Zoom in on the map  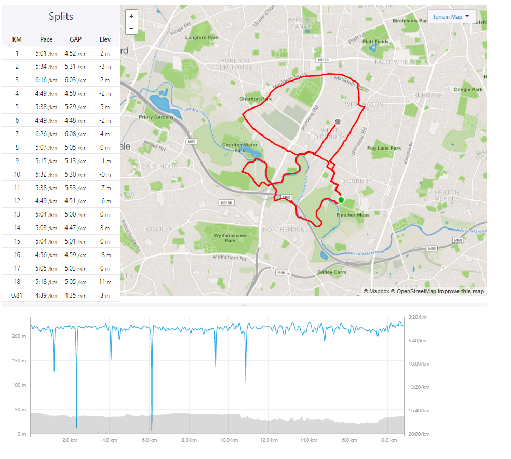coord(131,16)
